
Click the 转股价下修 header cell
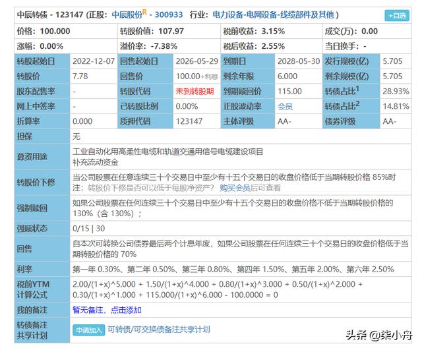(42, 183)
